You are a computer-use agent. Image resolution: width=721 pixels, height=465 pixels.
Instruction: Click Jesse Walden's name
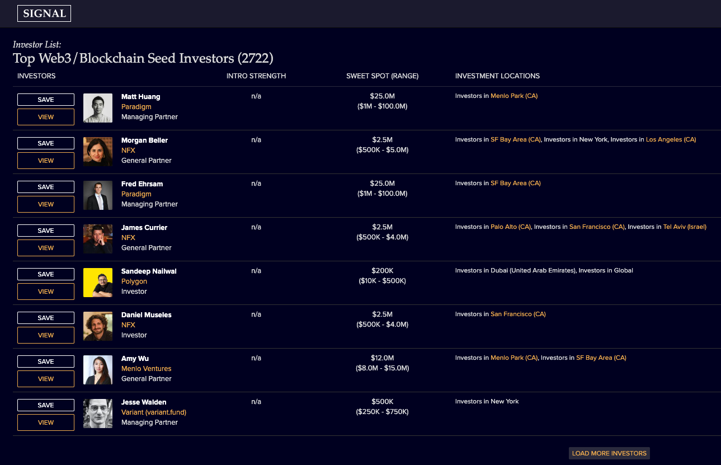click(144, 402)
